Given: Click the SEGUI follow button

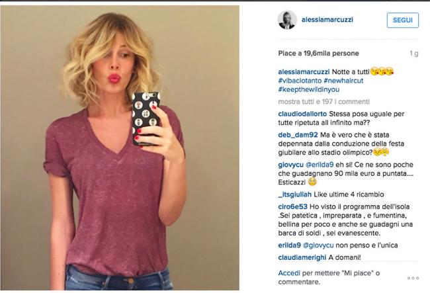Looking at the screenshot, I should tap(403, 20).
